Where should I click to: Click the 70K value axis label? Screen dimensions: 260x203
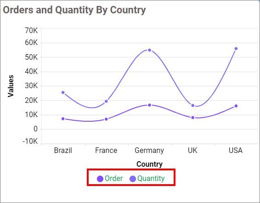(x=31, y=30)
